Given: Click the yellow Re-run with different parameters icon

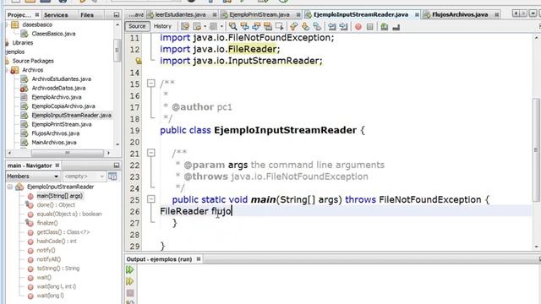Looking at the screenshot, I should click(x=129, y=281).
